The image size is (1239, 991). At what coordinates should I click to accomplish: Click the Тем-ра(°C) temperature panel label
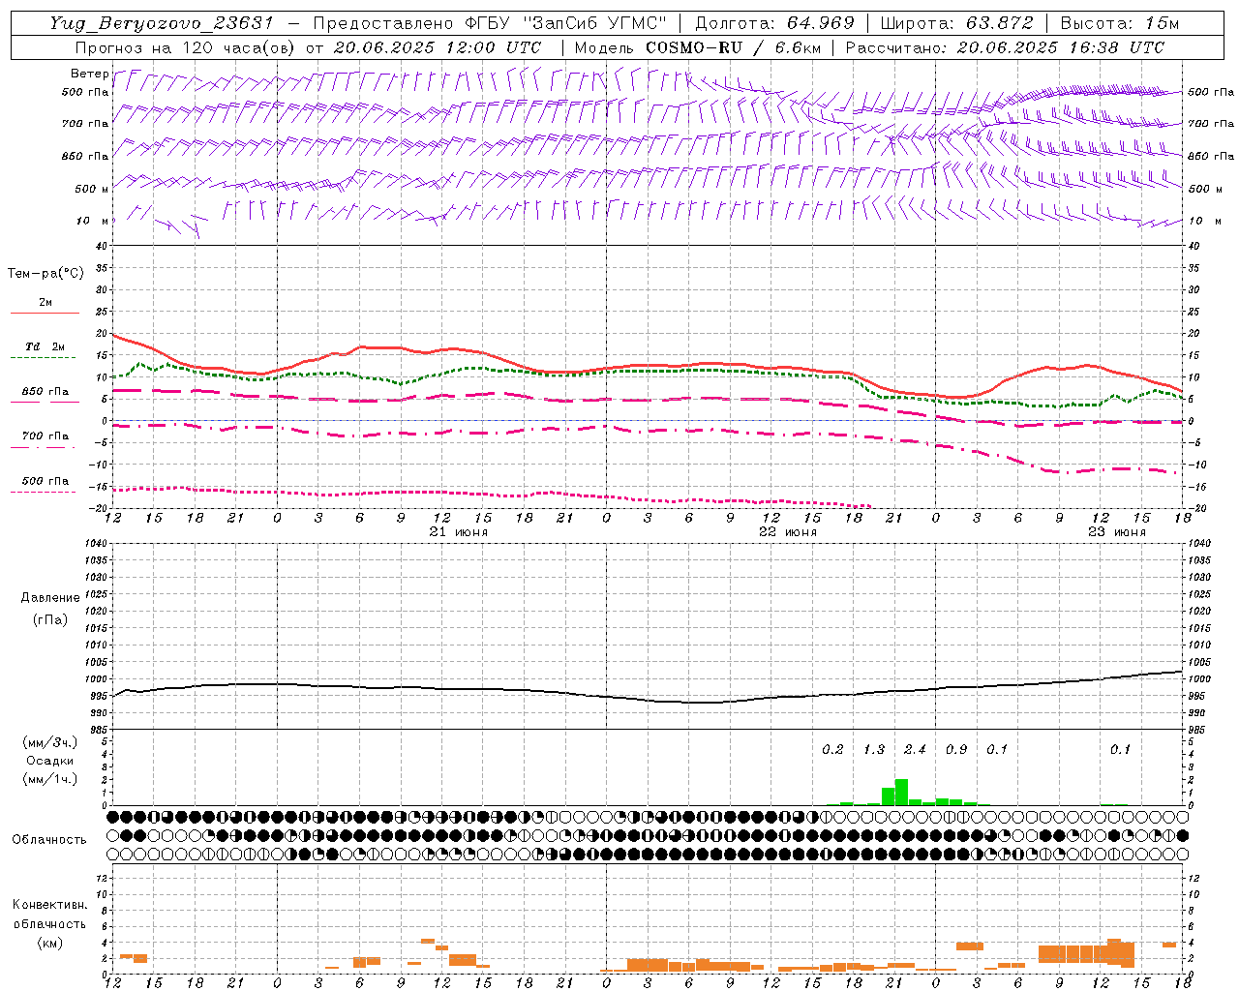pos(45,274)
